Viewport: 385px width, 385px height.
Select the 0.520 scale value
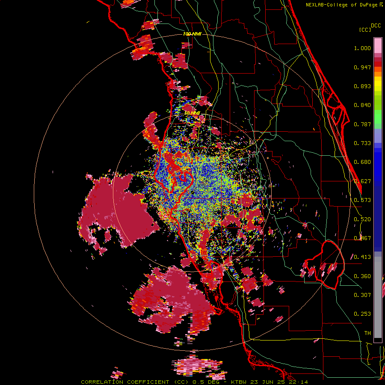pyautogui.click(x=362, y=219)
